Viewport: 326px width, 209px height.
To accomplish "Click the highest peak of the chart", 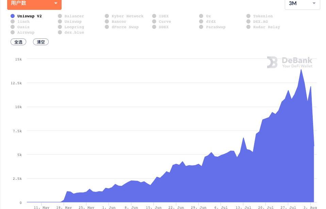I will coord(301,70).
